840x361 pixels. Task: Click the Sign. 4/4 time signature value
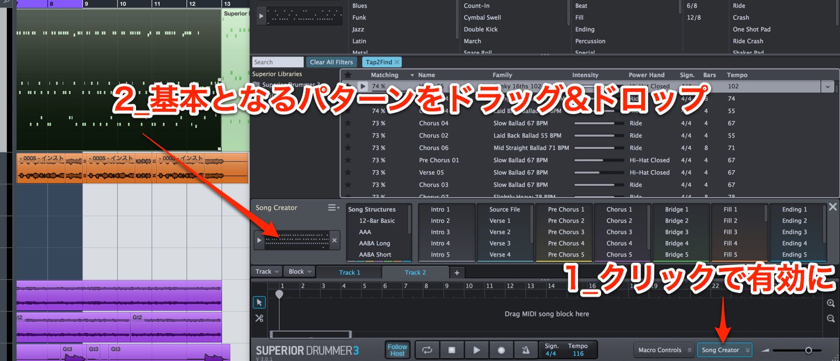551,354
